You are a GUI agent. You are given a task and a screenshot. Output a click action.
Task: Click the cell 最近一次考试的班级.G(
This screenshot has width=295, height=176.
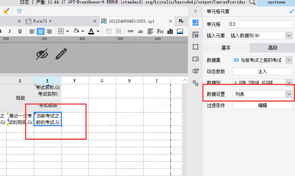point(20,119)
